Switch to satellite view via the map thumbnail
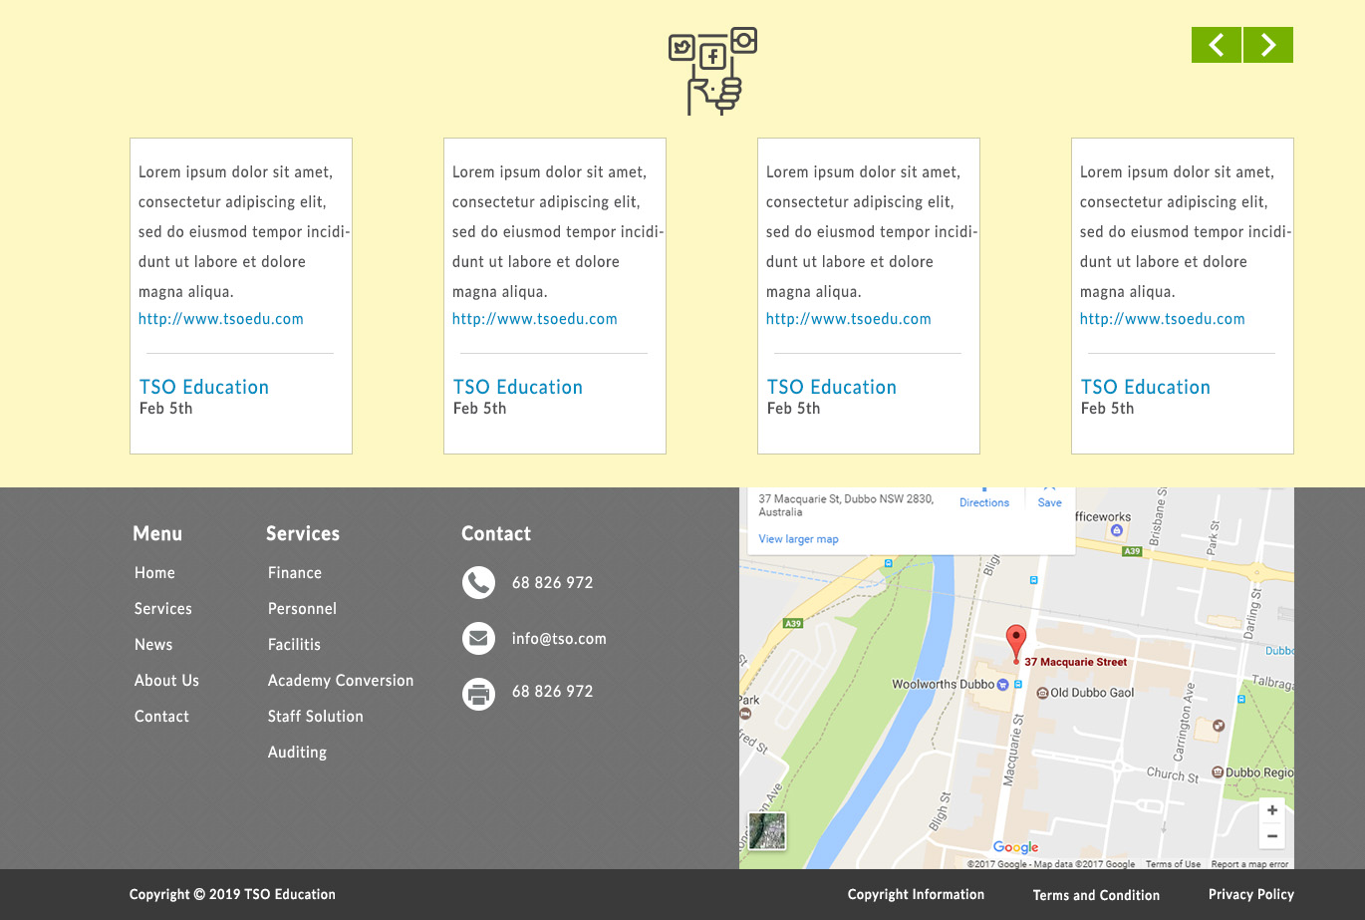The height and width of the screenshot is (920, 1365). [766, 831]
